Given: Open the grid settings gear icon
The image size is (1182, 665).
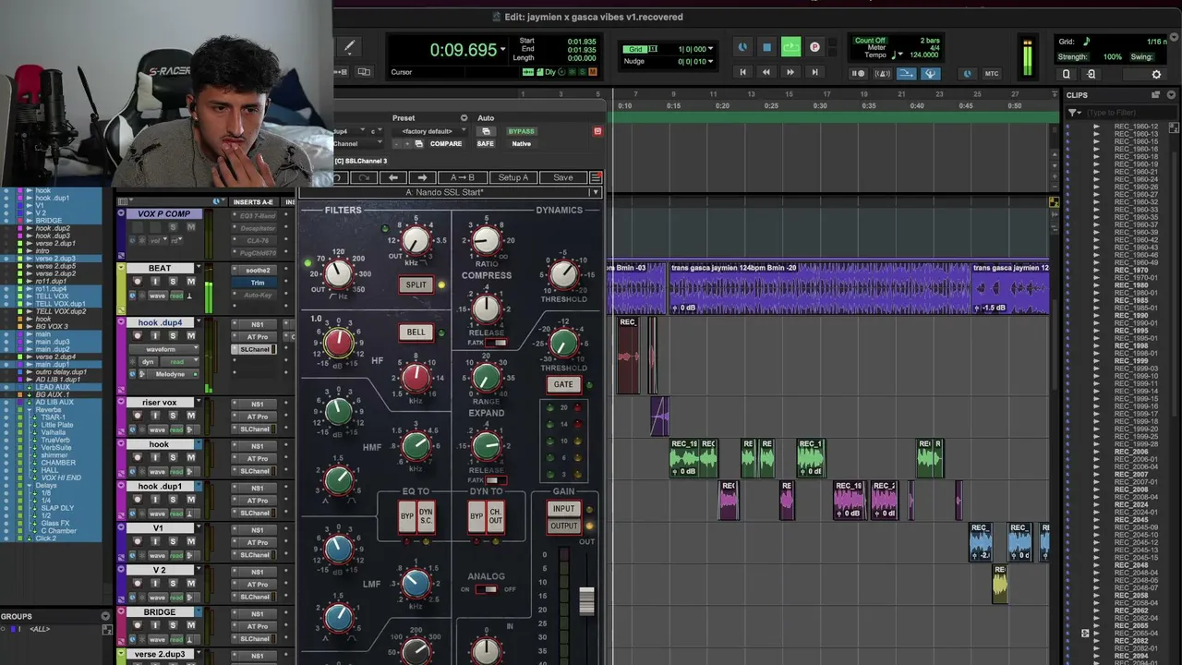Looking at the screenshot, I should (1156, 75).
